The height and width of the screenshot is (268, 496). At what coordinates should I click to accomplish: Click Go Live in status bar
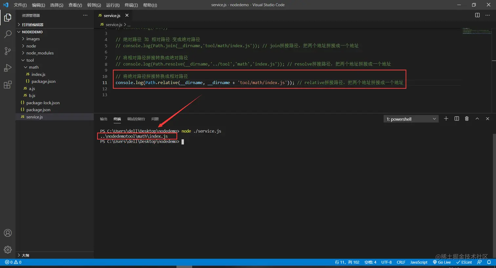442,262
